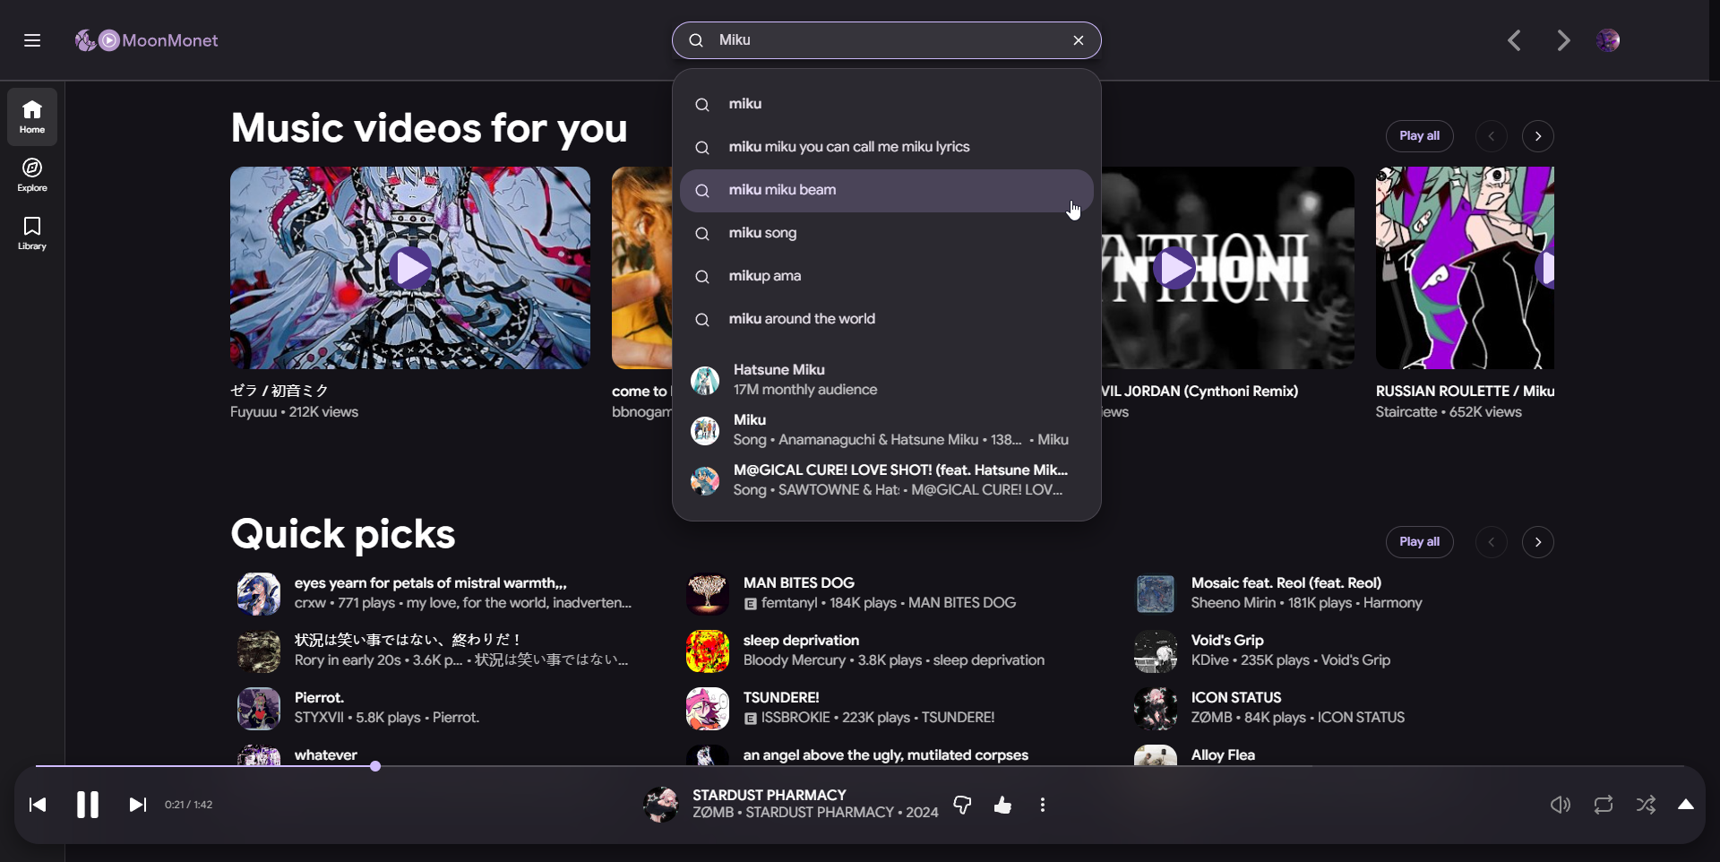1720x862 pixels.
Task: Open the Home tab in sidebar
Action: pyautogui.click(x=32, y=116)
